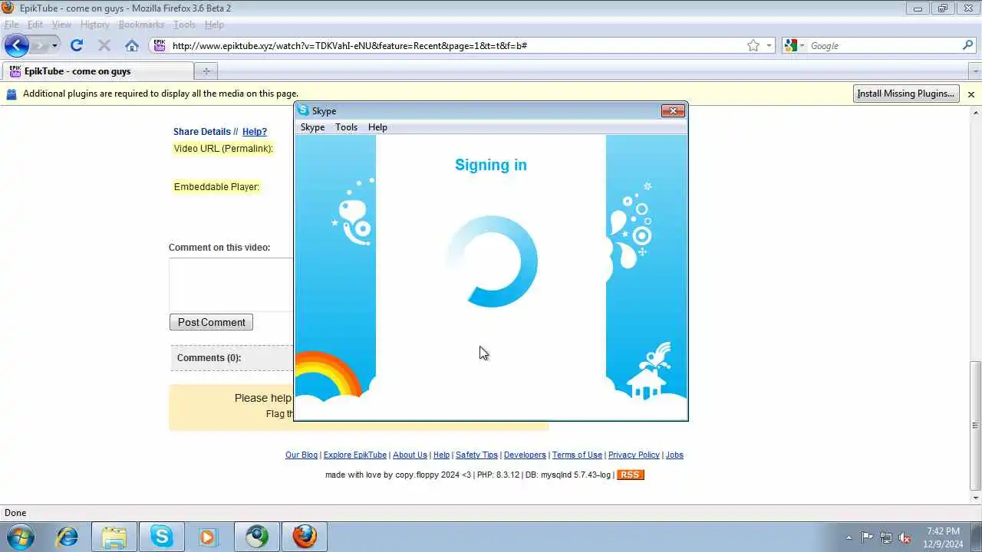Open Privacy Policy footer link
This screenshot has height=552, width=982.
tap(634, 455)
